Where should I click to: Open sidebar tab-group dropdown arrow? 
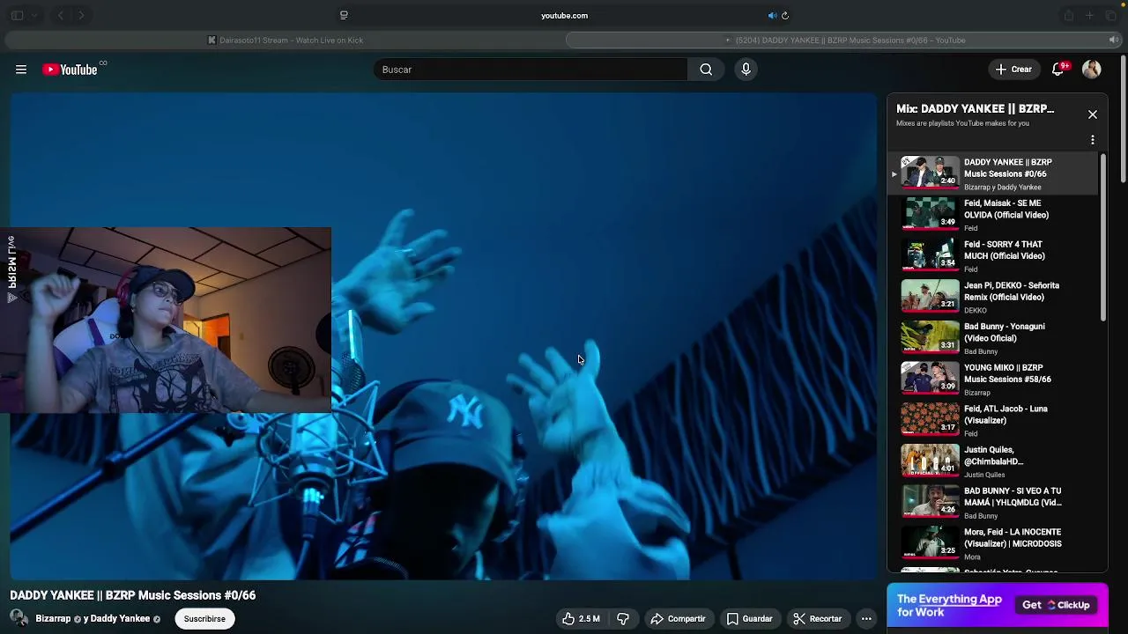(x=34, y=15)
